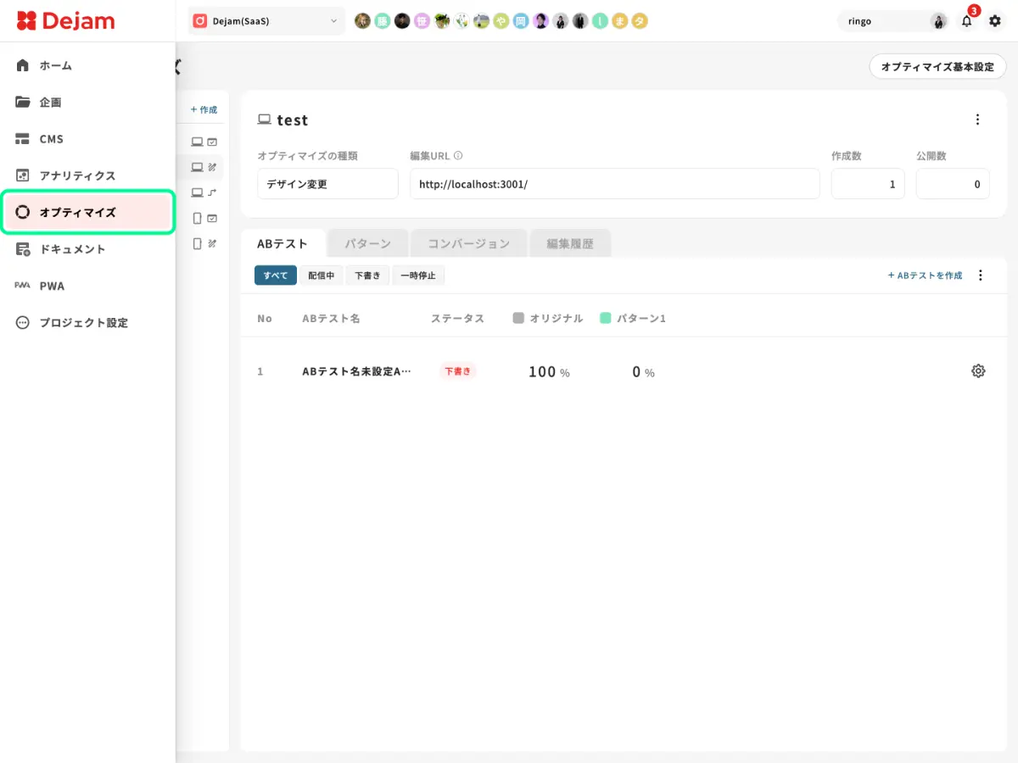Open kebab menu on test card

[x=977, y=120]
